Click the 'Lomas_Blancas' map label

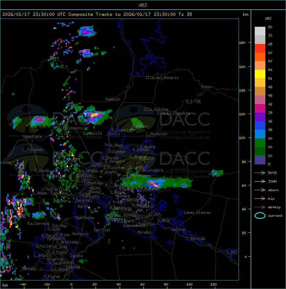tap(197, 212)
